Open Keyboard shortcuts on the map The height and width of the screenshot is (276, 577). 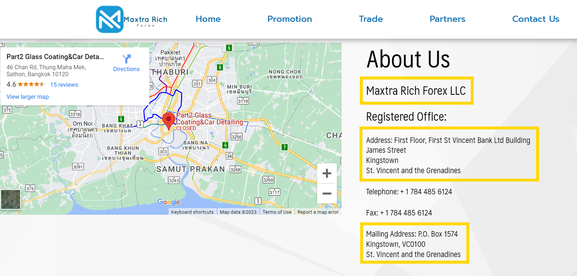tap(192, 212)
